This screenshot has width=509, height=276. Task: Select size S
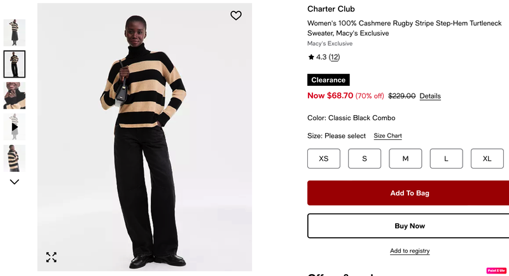click(x=365, y=158)
